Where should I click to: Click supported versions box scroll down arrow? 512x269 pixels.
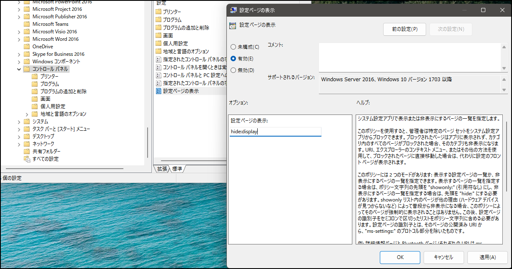pyautogui.click(x=504, y=90)
